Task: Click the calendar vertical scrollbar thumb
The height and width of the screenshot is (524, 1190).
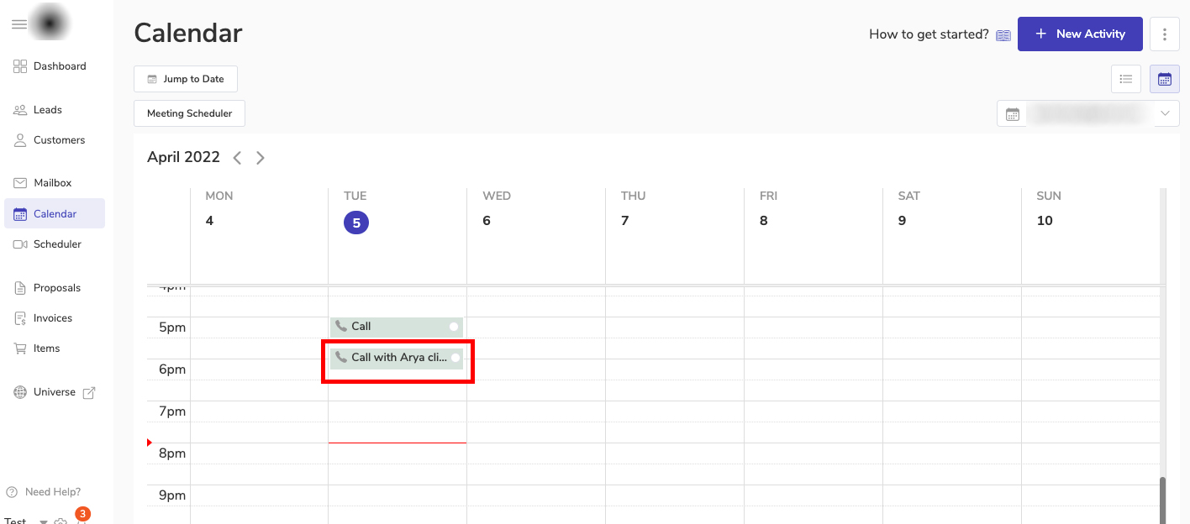Action: (1163, 500)
